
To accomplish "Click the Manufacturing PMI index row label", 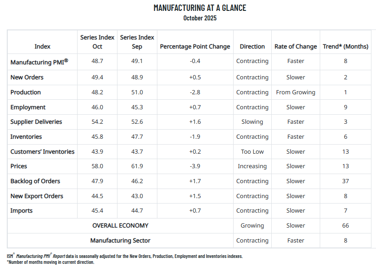I will [39, 62].
